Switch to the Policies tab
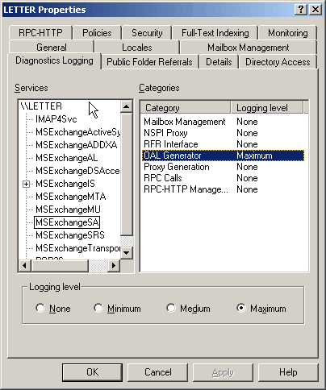The height and width of the screenshot is (390, 326). click(97, 33)
